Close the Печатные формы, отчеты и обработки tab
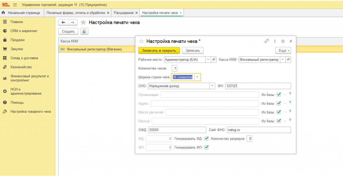This screenshot has height=176, width=343. coord(108,13)
